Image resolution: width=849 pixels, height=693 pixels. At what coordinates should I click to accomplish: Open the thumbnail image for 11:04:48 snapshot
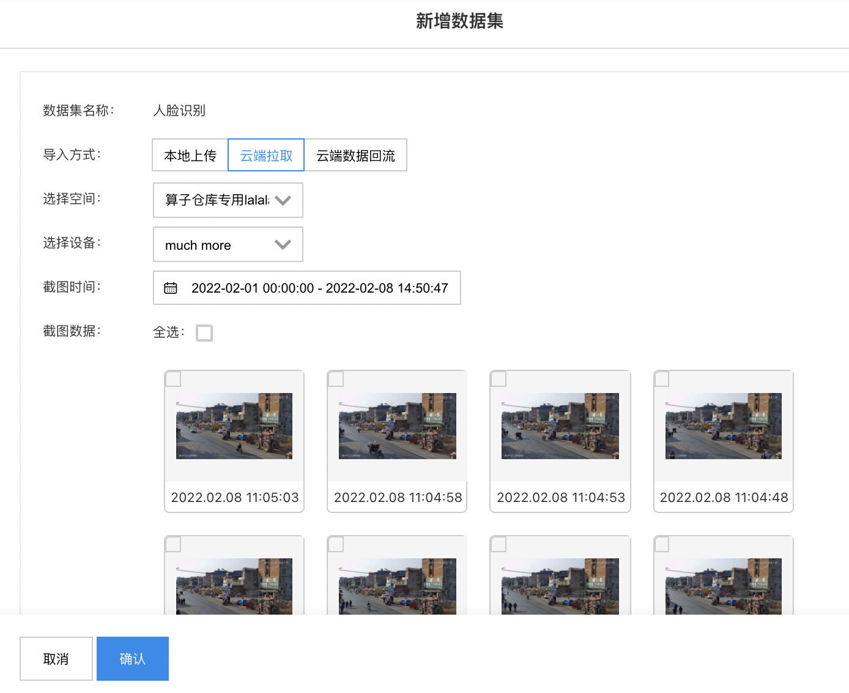point(724,426)
